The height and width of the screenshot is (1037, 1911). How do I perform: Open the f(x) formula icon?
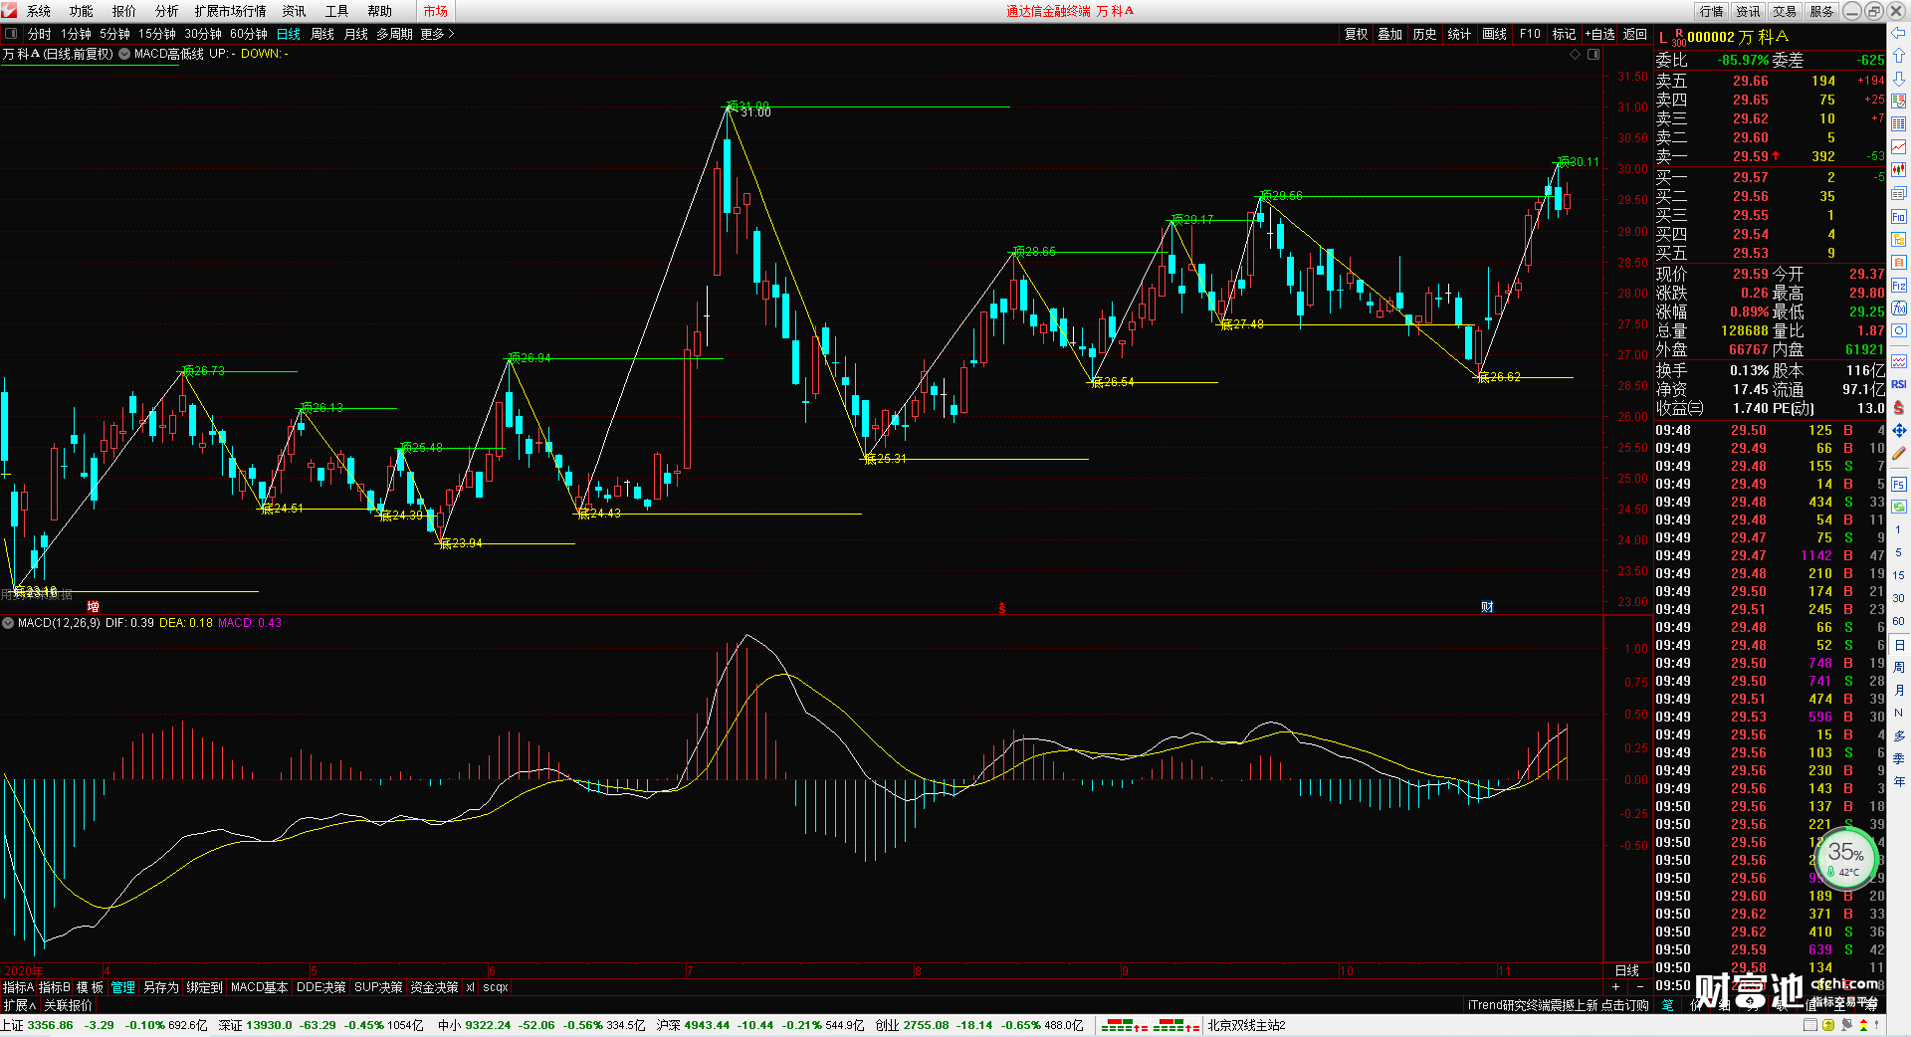[1899, 308]
